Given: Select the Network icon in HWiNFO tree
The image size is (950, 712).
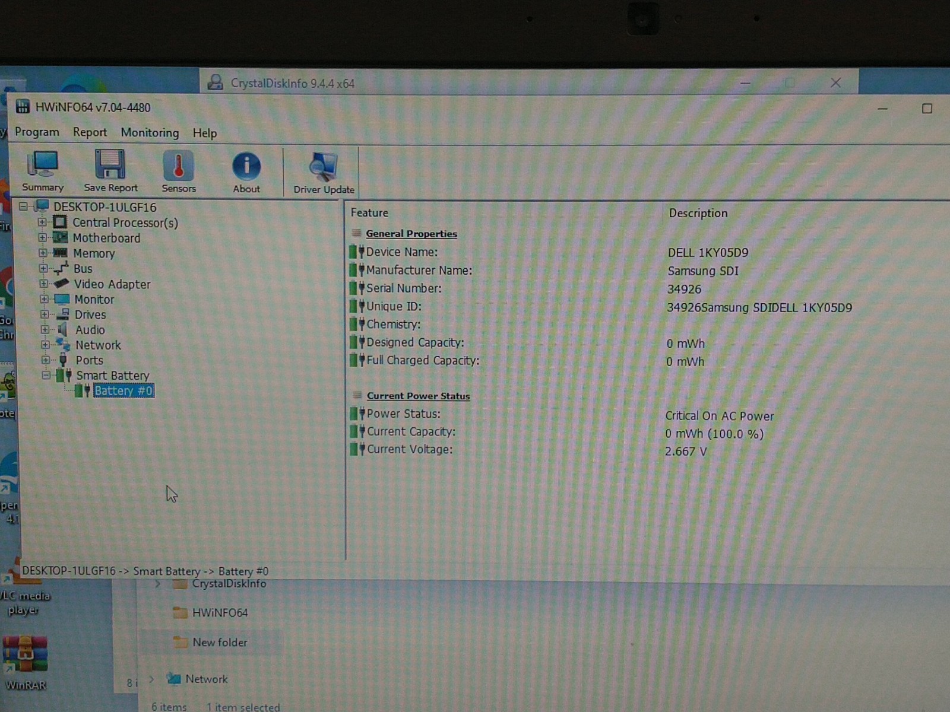Looking at the screenshot, I should point(63,344).
